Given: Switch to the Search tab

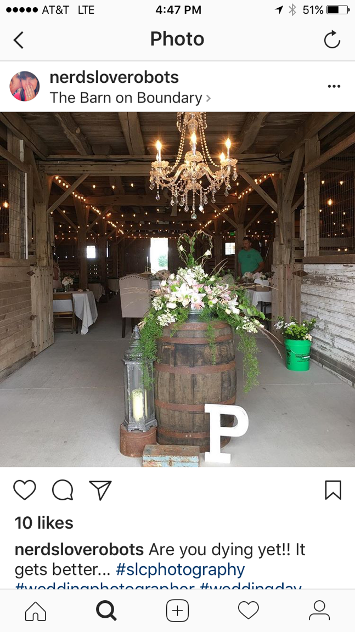Looking at the screenshot, I should (106, 611).
